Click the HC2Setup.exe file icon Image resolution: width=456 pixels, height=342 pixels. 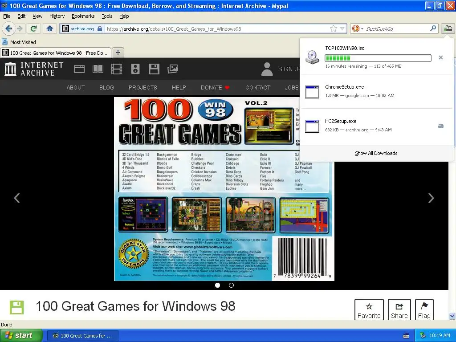pos(312,126)
